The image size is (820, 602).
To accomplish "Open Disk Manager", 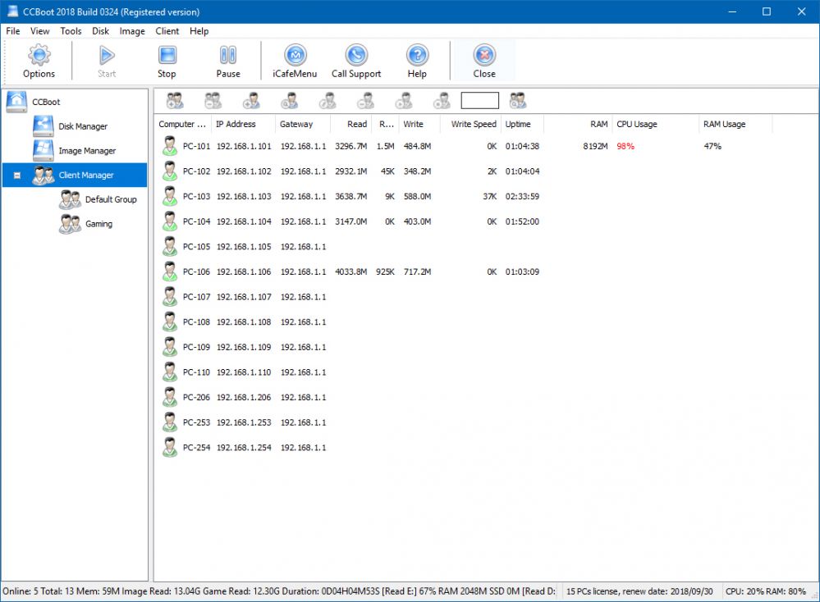I will (82, 126).
